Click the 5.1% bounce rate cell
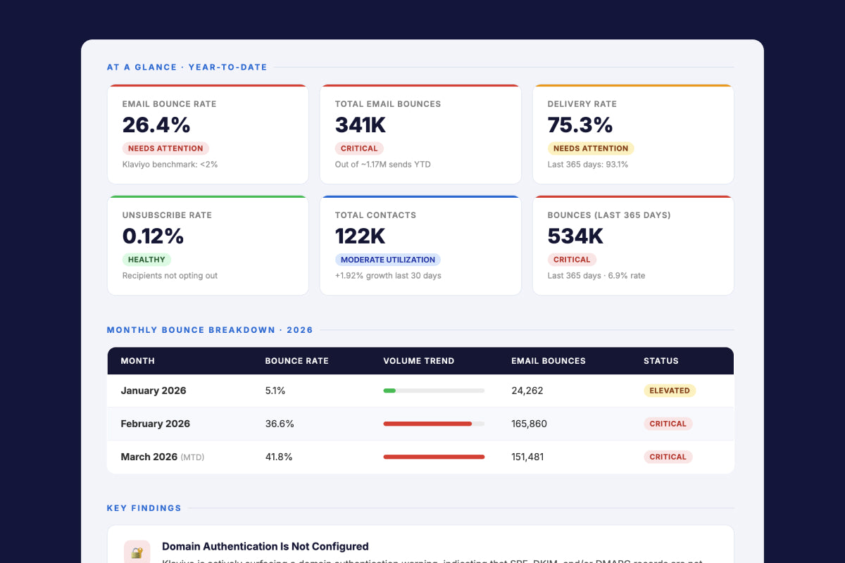Screen dimensions: 845x563 coord(275,391)
